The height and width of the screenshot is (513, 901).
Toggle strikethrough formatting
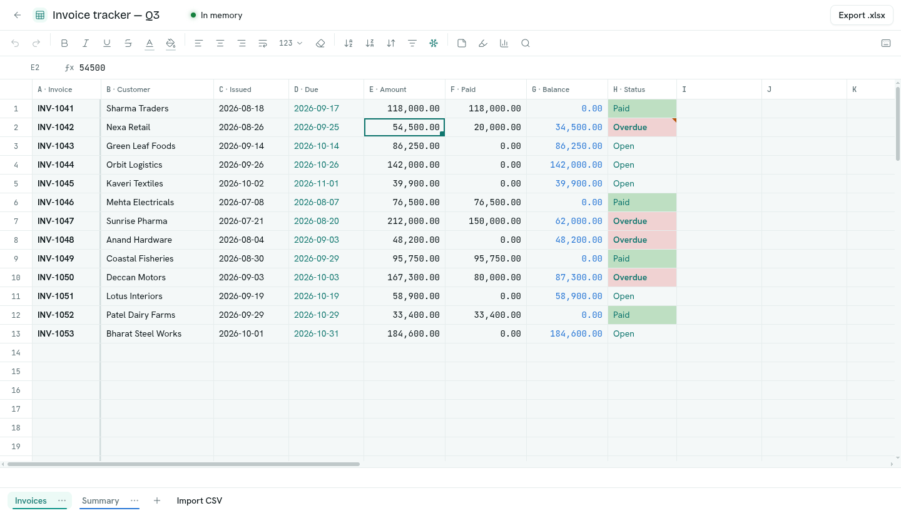(x=128, y=43)
